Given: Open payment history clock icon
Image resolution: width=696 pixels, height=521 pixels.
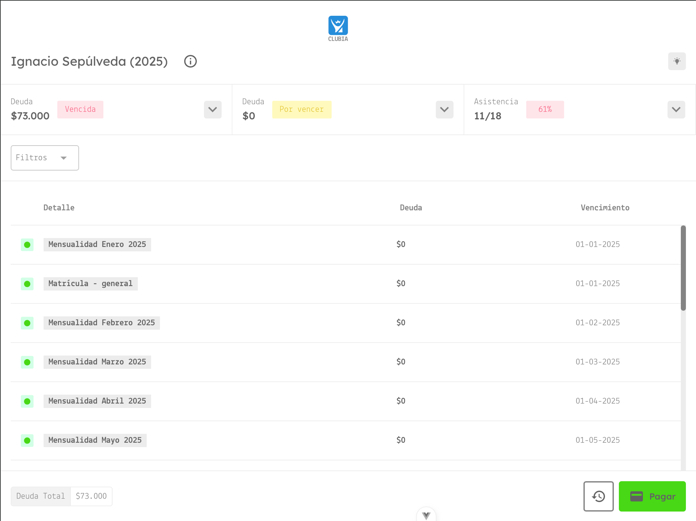Looking at the screenshot, I should pos(598,496).
